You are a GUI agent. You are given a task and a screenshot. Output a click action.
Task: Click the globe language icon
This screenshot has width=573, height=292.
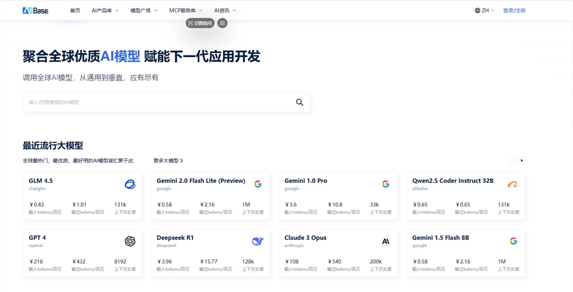(x=477, y=11)
